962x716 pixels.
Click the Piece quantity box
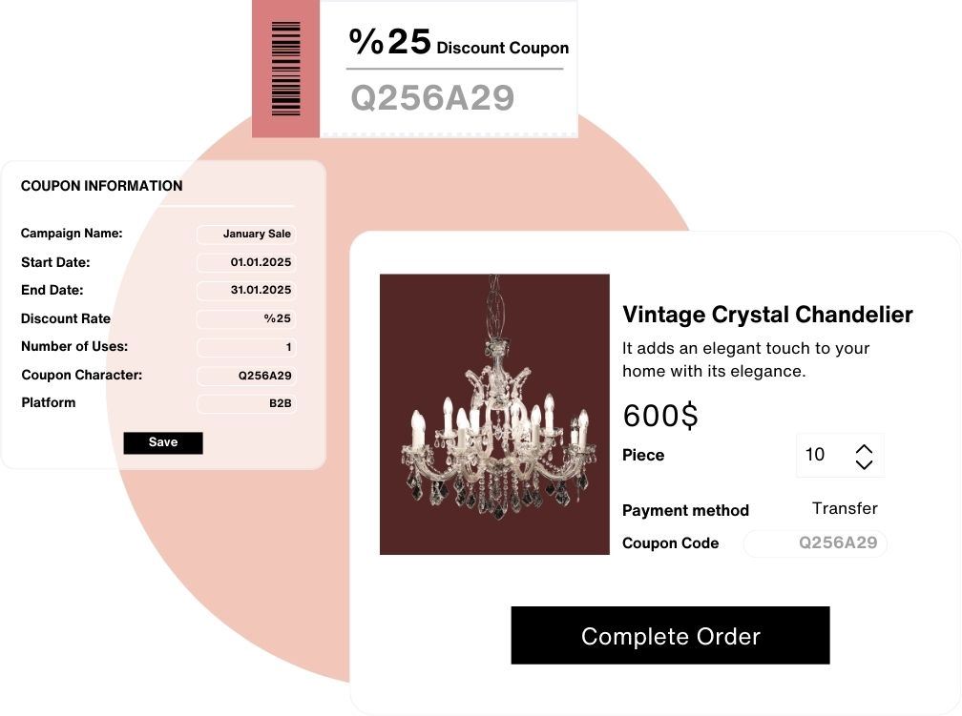pyautogui.click(x=822, y=456)
